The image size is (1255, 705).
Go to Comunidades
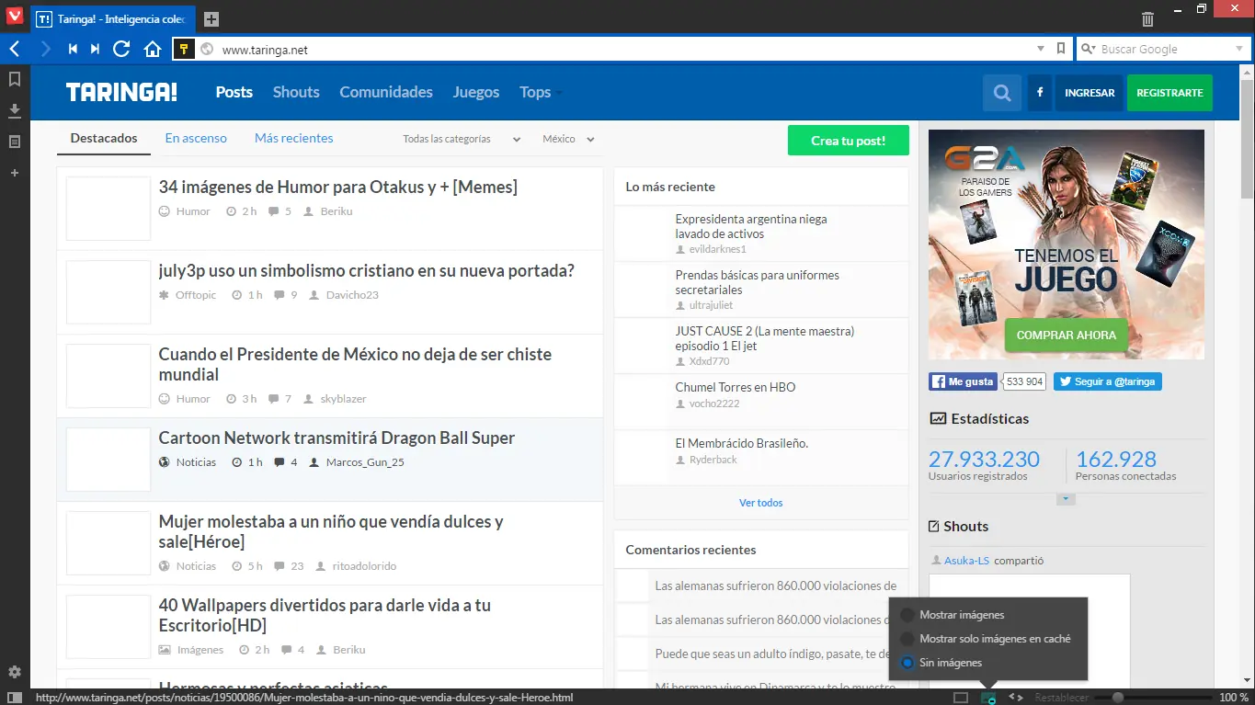[x=386, y=92]
